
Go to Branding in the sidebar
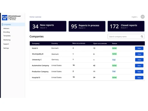[x=7, y=32]
